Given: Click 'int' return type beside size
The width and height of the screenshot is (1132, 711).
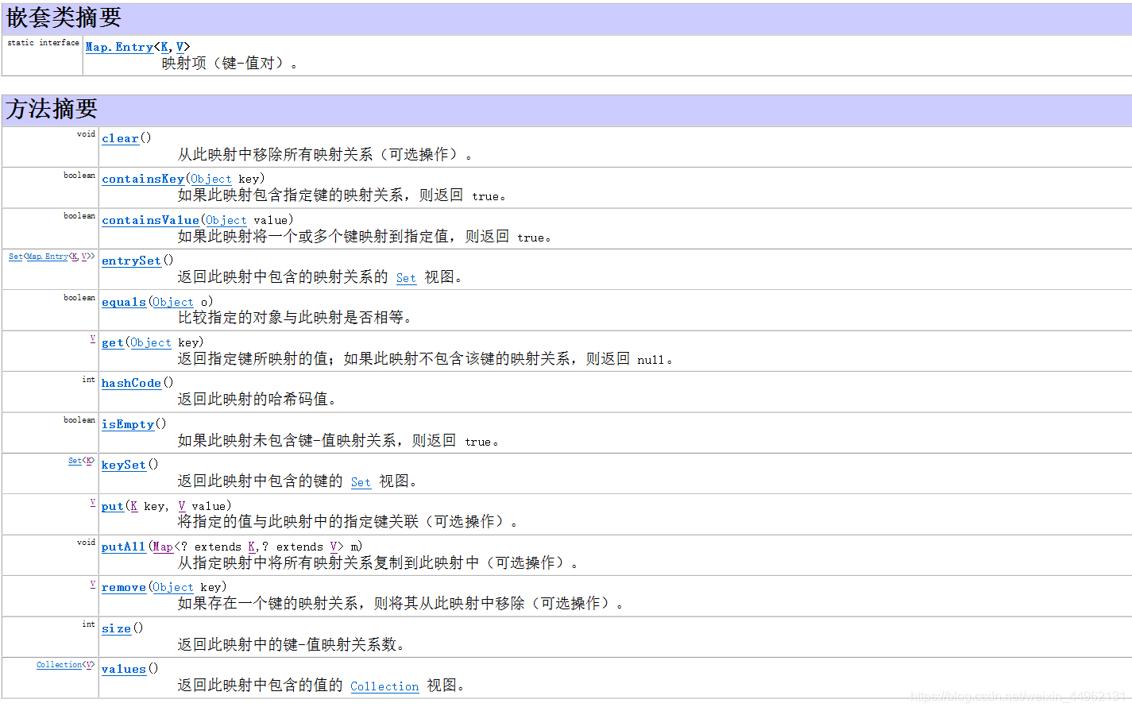Looking at the screenshot, I should coord(88,624).
